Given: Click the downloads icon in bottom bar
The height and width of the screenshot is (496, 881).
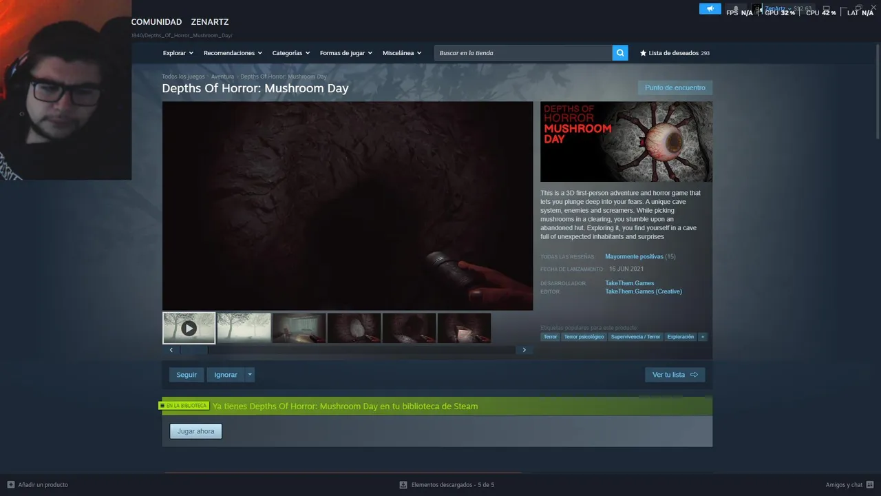Looking at the screenshot, I should (403, 485).
